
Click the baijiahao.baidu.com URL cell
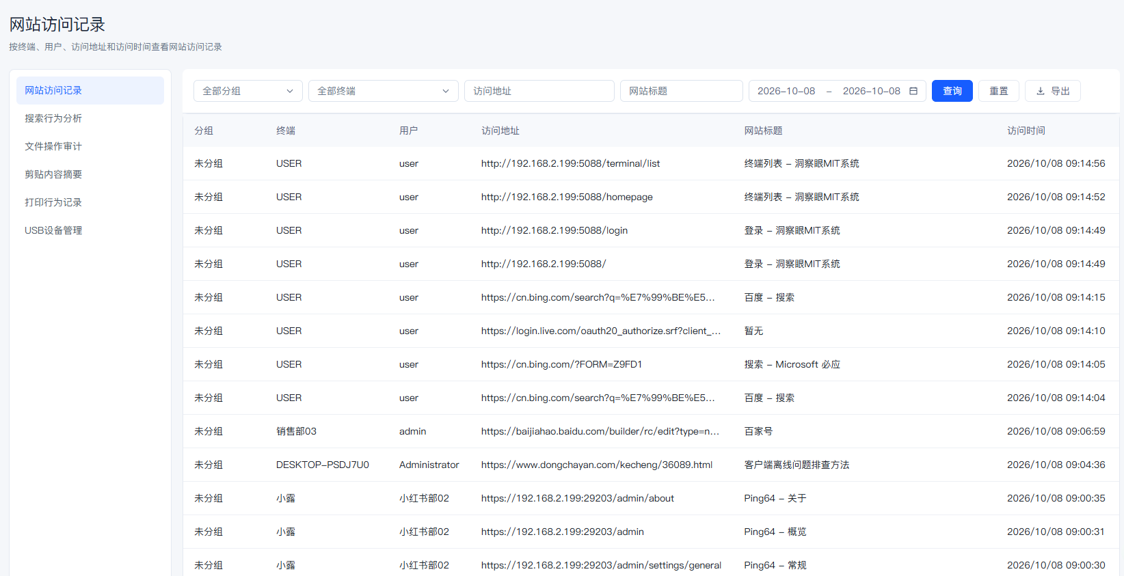pos(600,431)
